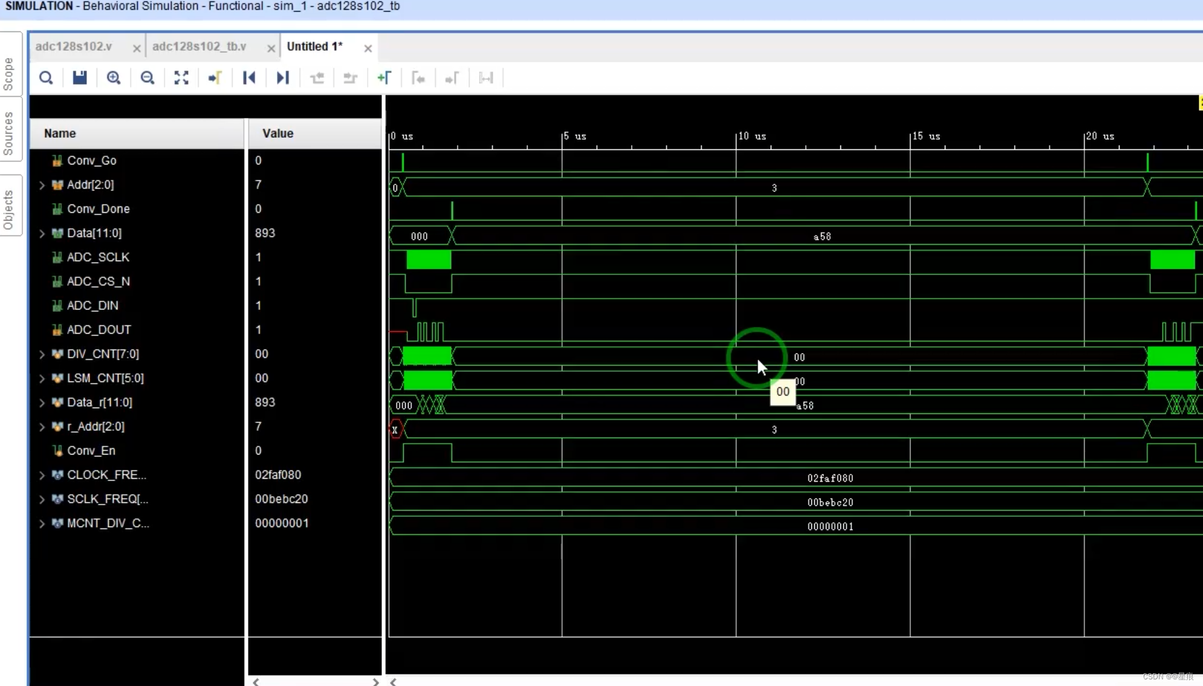Expand the Data[11:0] signal
Viewport: 1203px width, 686px height.
click(x=42, y=233)
